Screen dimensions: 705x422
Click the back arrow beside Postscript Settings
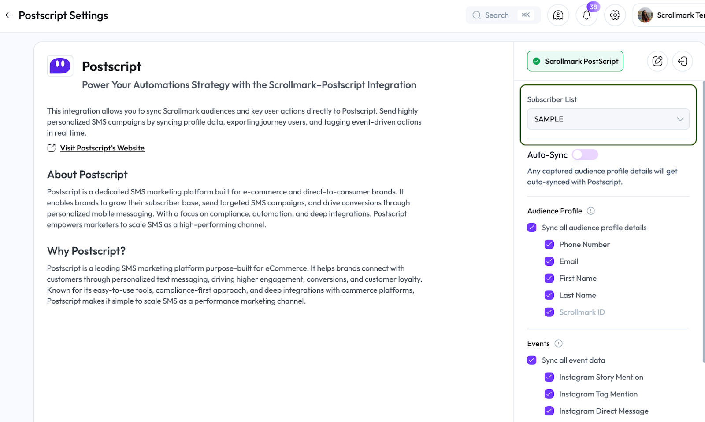9,15
